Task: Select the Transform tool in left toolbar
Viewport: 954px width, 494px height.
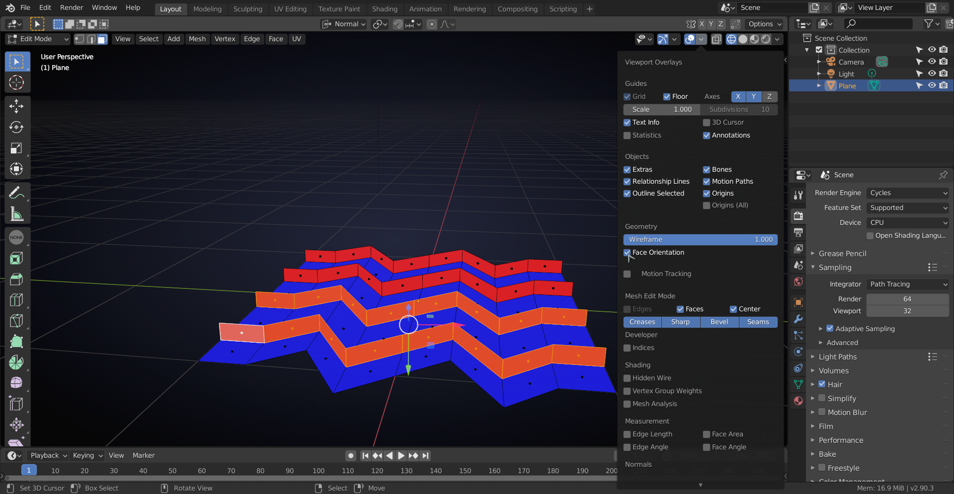Action: (x=16, y=169)
